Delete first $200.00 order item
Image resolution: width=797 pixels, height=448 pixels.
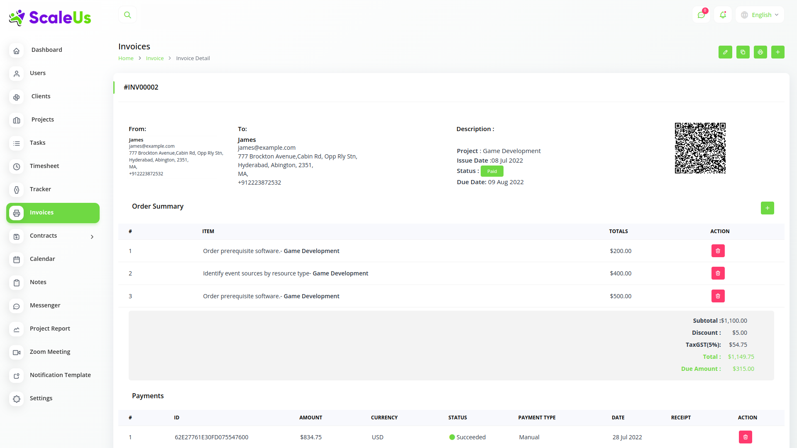[x=718, y=251]
